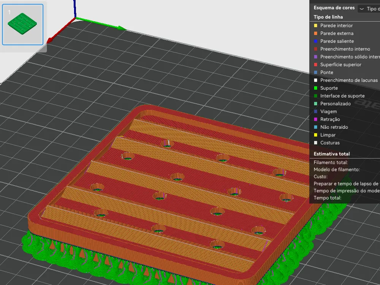Select plate 1 thumbnail
Screen dimensions: 380x285
(23, 24)
